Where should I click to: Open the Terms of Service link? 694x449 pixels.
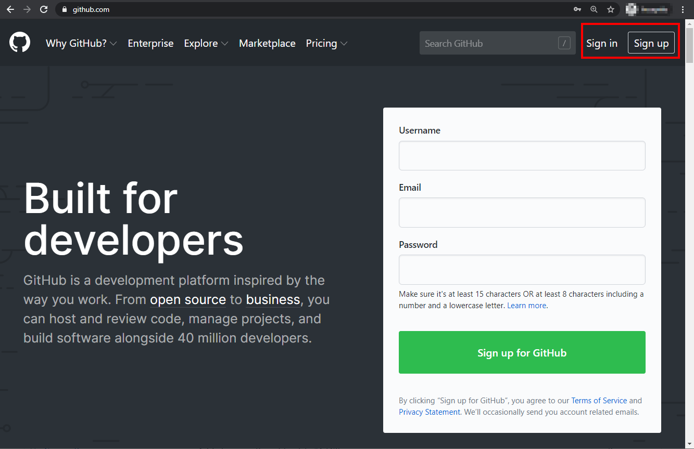click(599, 400)
